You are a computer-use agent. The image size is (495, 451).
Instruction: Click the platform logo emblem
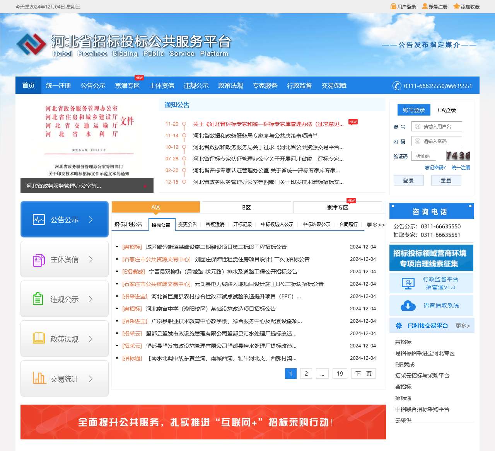point(32,44)
